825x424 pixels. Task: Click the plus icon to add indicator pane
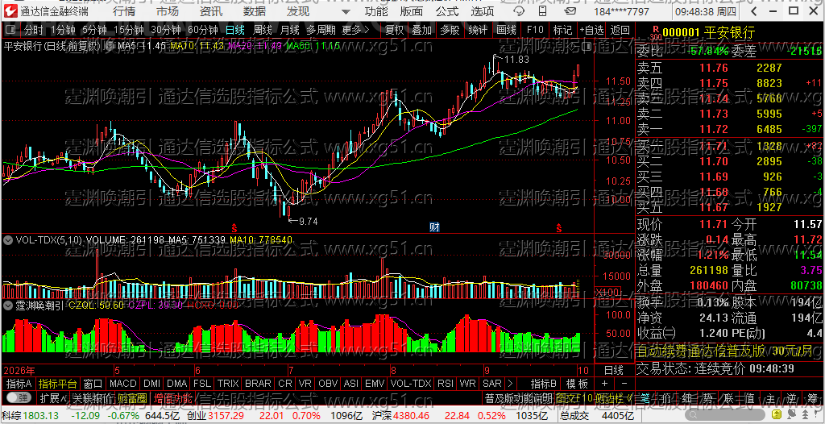(604, 384)
